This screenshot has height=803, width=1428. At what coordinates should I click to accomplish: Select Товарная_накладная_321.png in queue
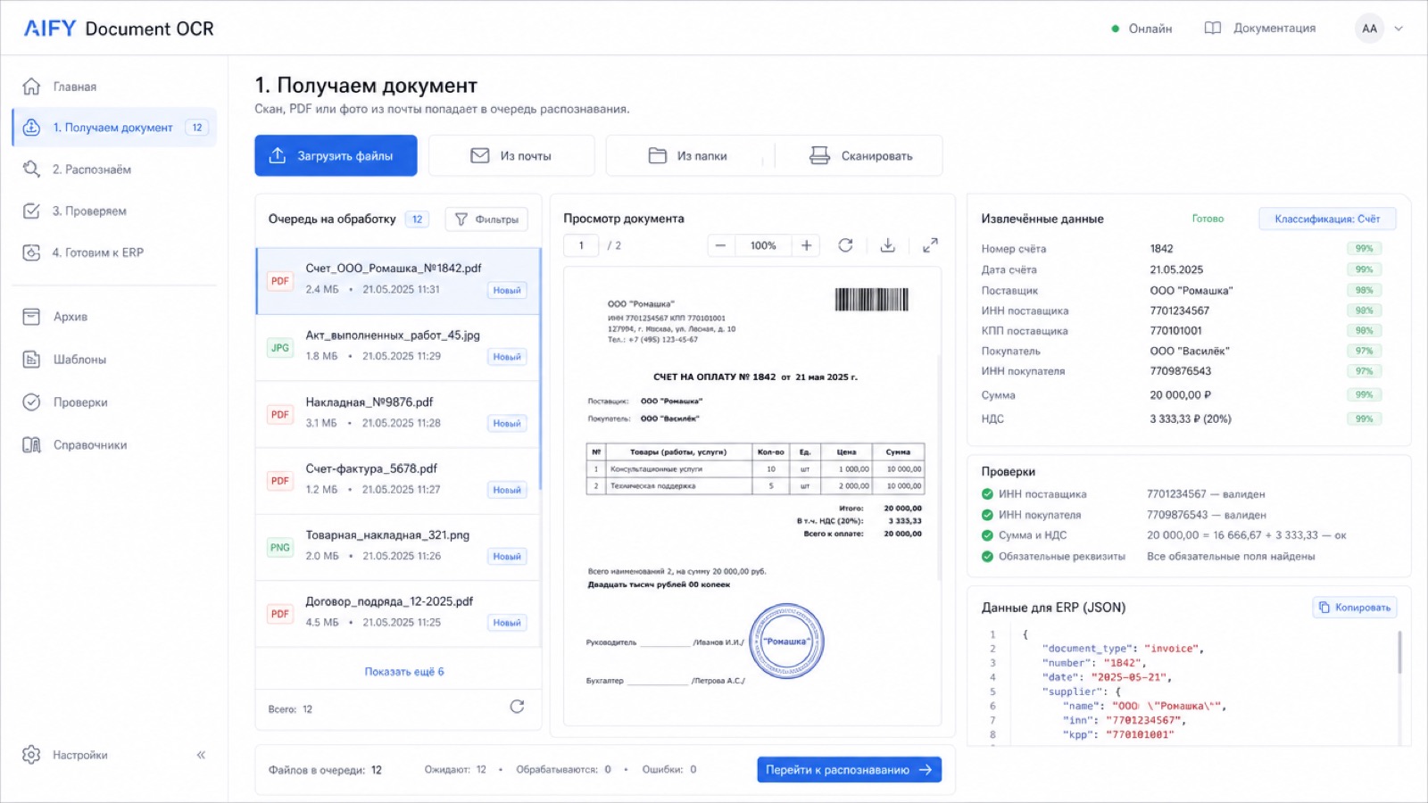coord(398,547)
